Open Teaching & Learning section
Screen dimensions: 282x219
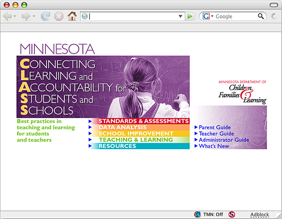click(x=136, y=140)
